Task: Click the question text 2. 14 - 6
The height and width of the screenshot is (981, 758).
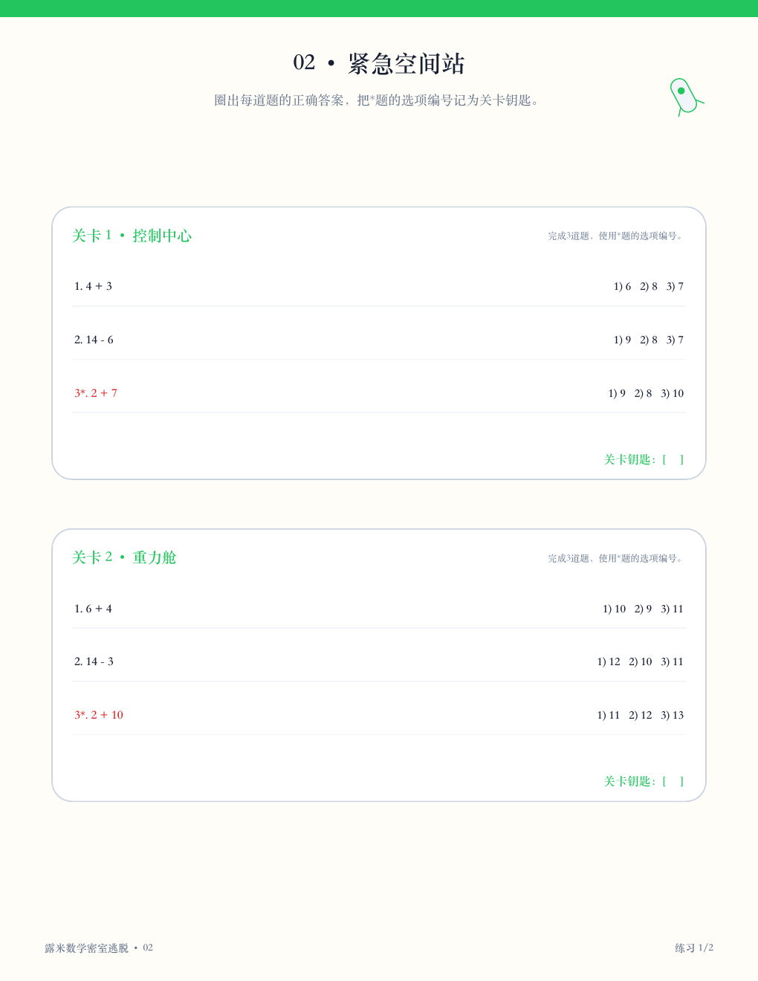Action: point(94,340)
